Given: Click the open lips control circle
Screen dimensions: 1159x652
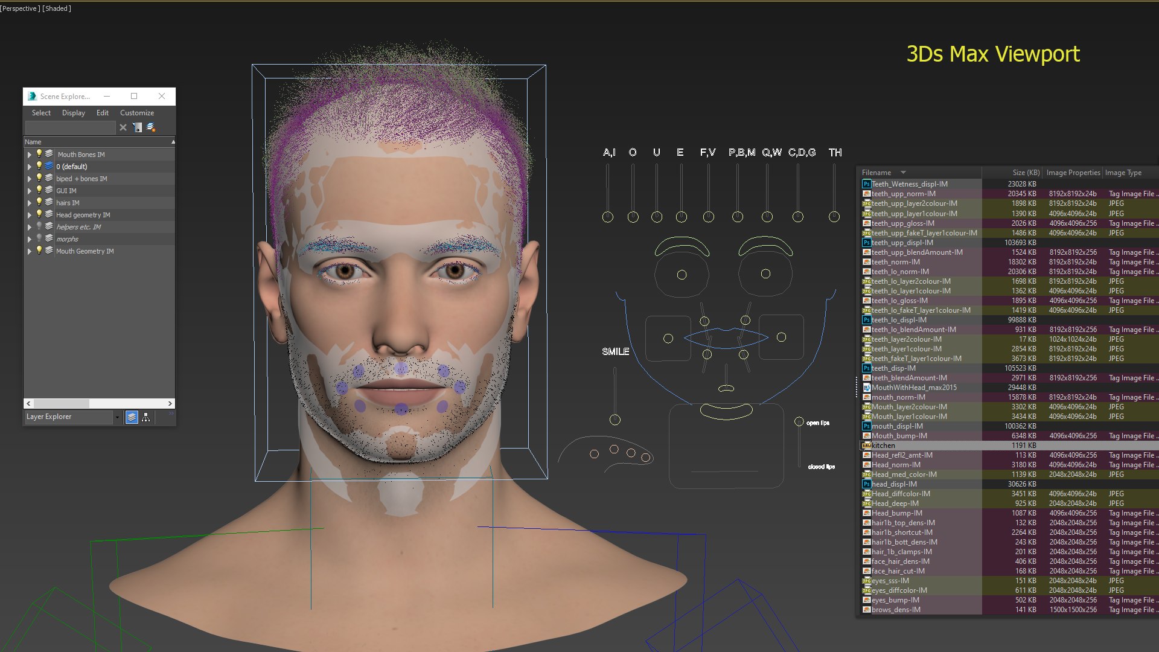Looking at the screenshot, I should (799, 422).
